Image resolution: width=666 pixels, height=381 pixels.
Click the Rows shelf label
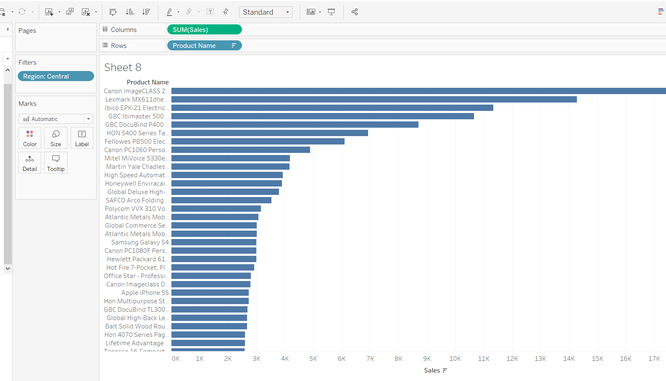tap(119, 45)
